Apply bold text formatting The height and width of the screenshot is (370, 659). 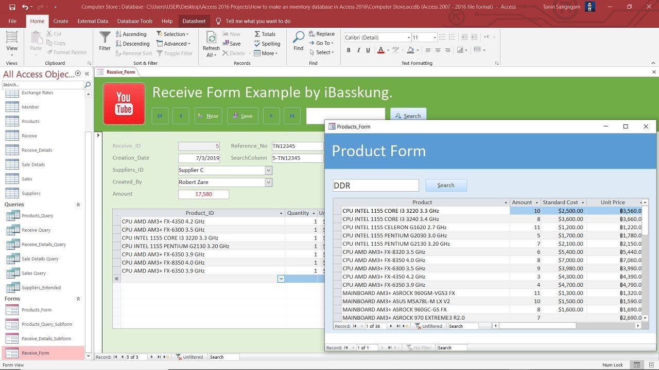pos(349,50)
